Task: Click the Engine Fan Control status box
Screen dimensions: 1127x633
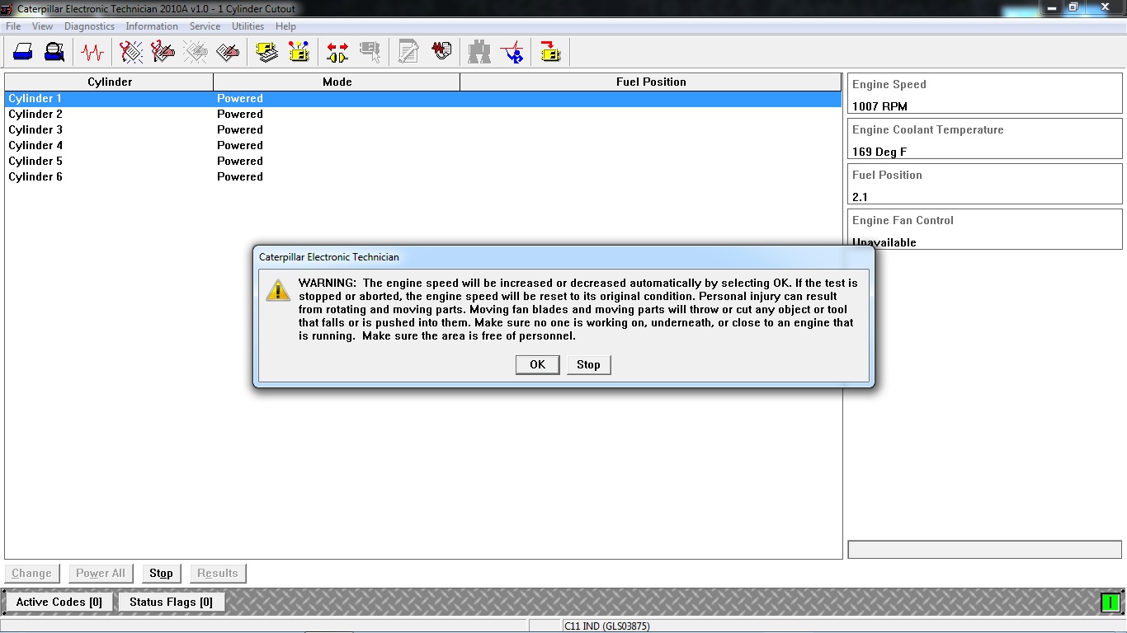Action: 985,229
